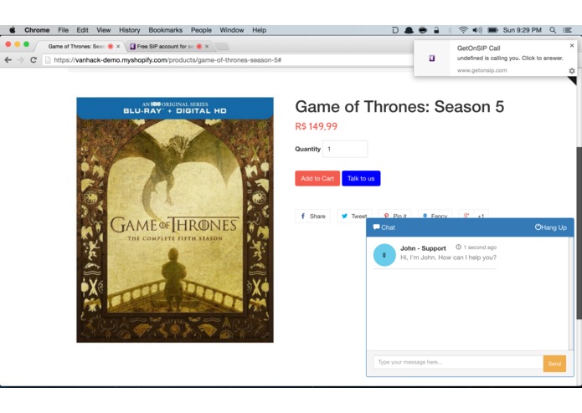Click the Game of Thrones product image
582x413 pixels.
(x=175, y=220)
